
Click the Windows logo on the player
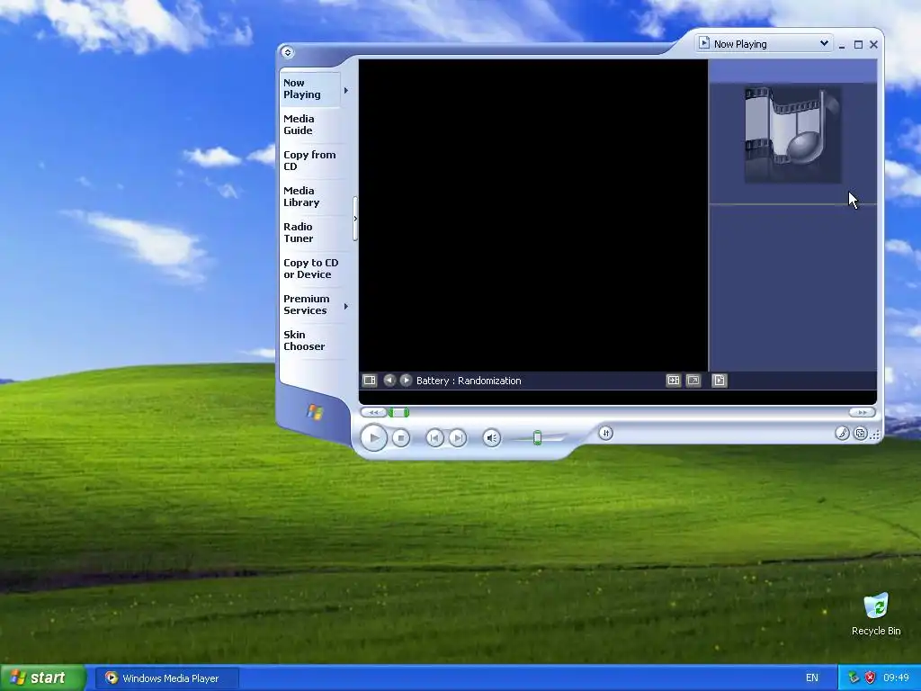tap(315, 412)
